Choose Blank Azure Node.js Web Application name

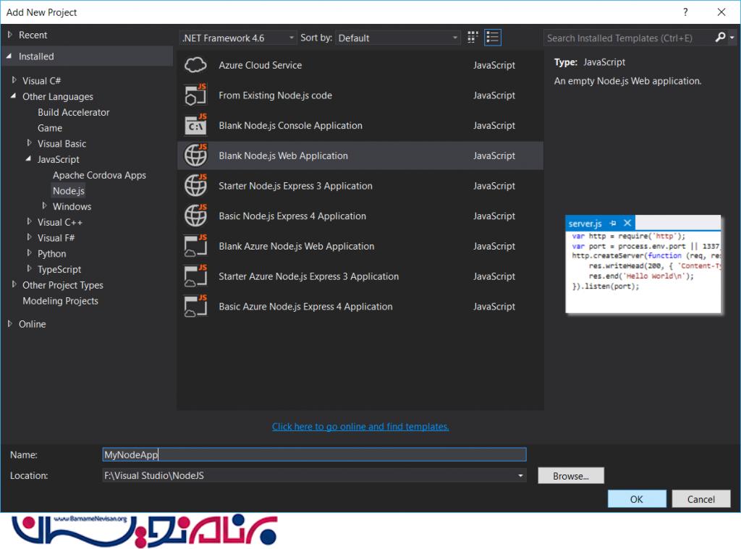(x=296, y=247)
